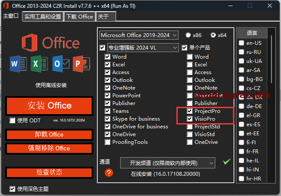
Task: Click the large Office logo
Action: (x=51, y=43)
